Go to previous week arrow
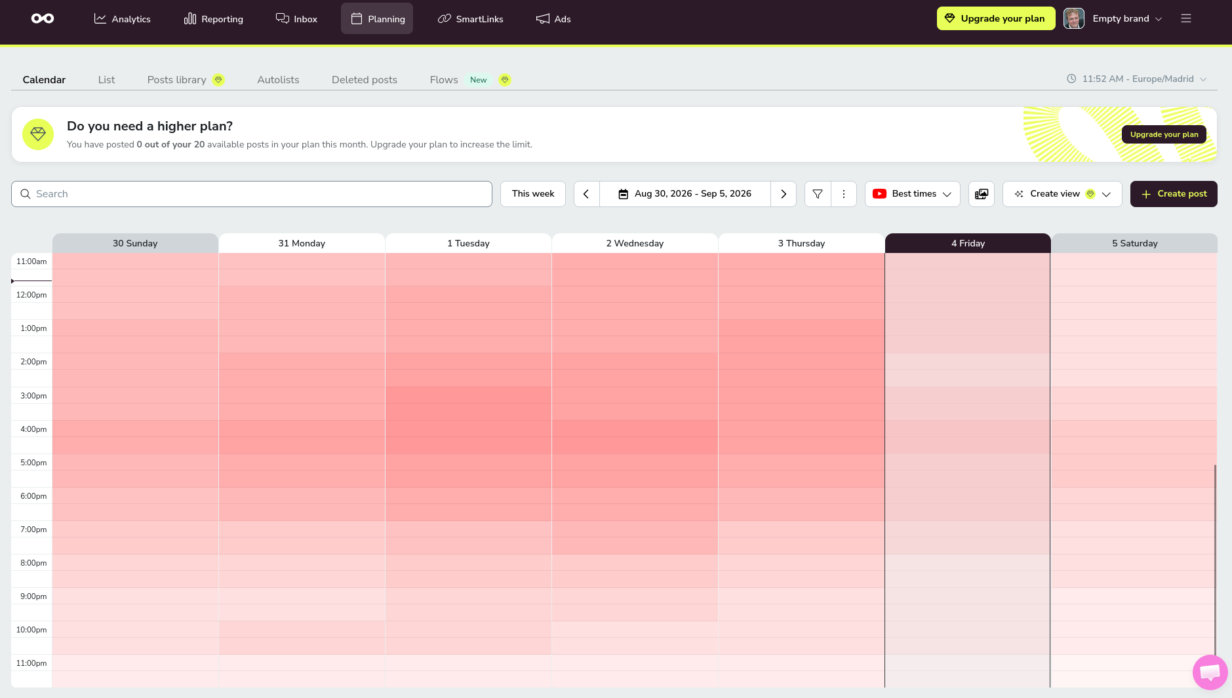Screen dimensions: 1232x698 tap(587, 194)
